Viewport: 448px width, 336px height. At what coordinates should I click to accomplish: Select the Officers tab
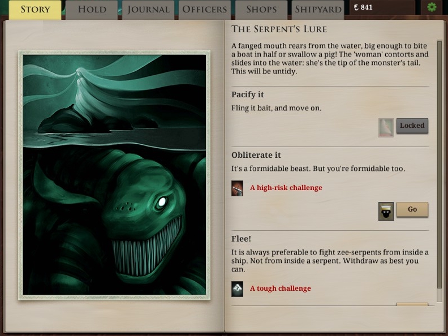tap(205, 10)
